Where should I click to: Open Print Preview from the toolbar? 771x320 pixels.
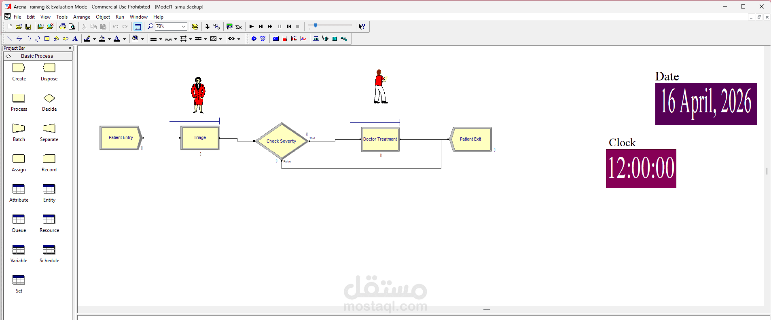pos(72,27)
